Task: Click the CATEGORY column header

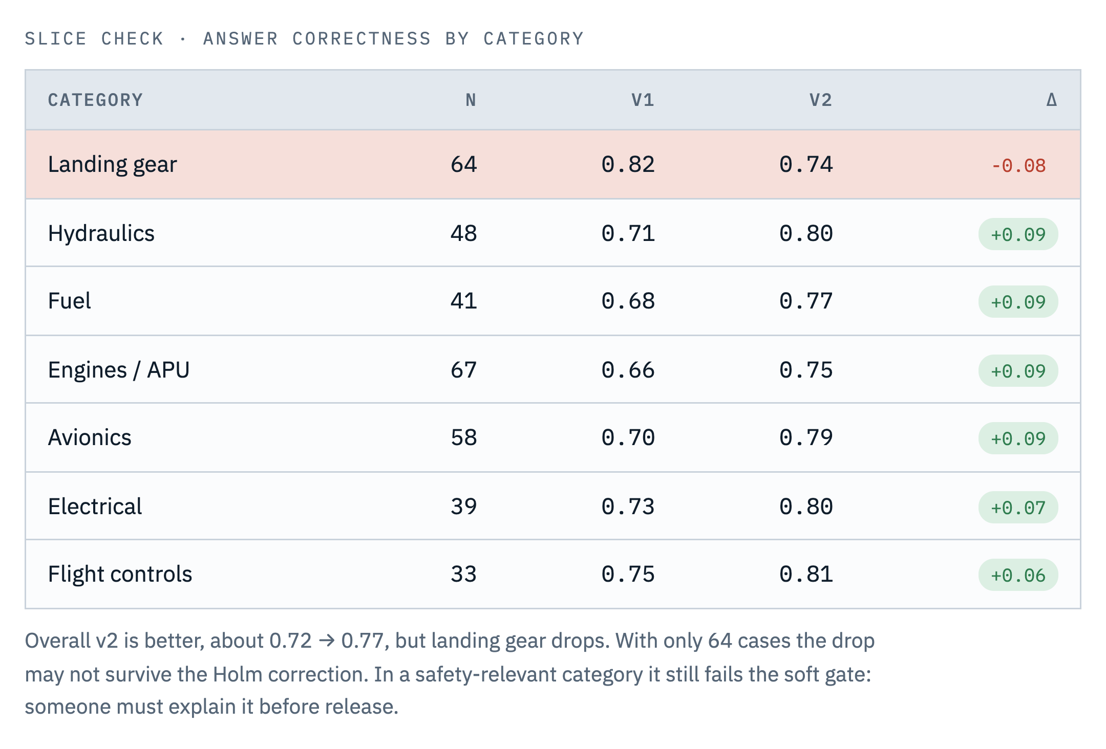Action: (95, 100)
